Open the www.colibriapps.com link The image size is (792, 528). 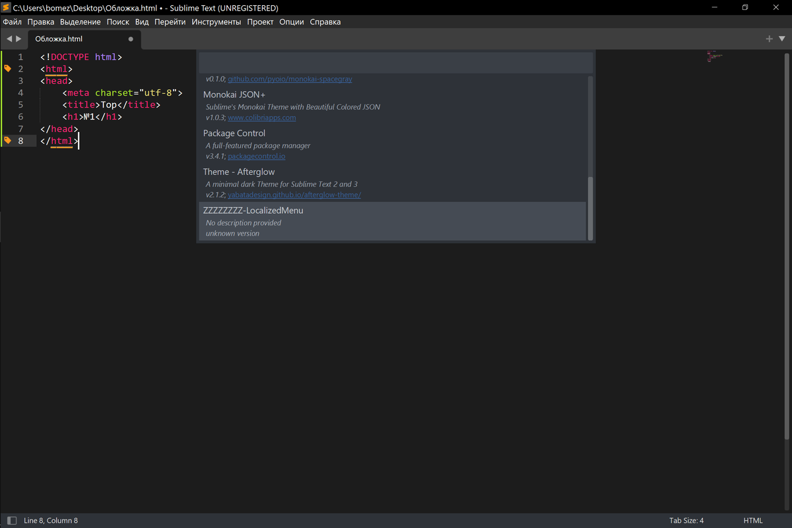coord(262,117)
